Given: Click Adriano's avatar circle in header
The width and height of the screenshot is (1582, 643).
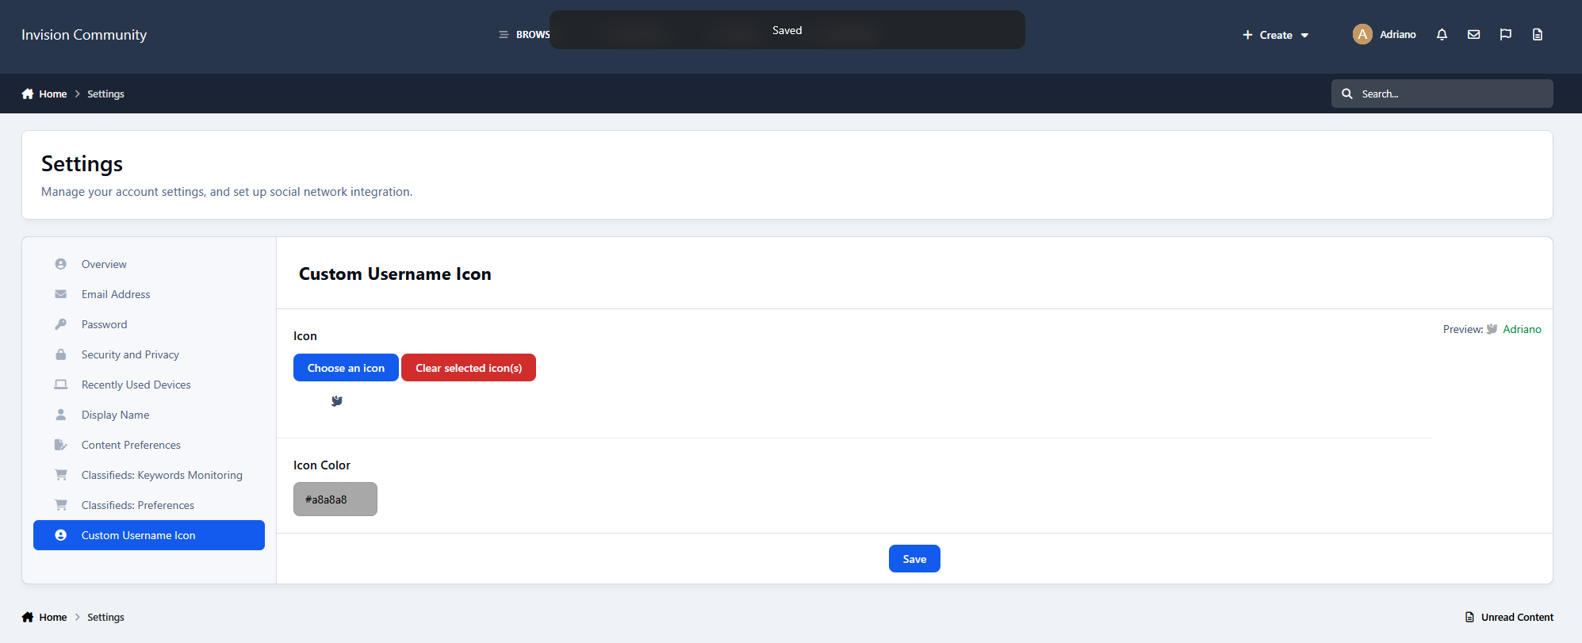Looking at the screenshot, I should pyautogui.click(x=1362, y=34).
